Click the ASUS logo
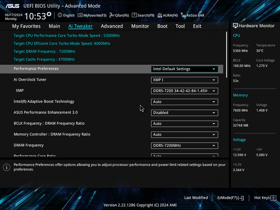This screenshot has height=210, width=280. pos(12,6)
